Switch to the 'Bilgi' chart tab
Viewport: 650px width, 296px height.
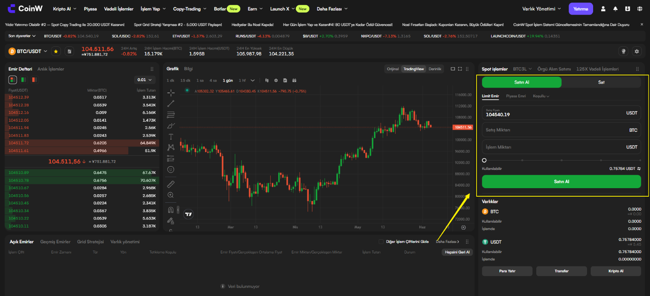point(188,69)
